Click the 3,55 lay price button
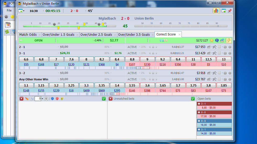257x144 pixels. [x=132, y=85]
